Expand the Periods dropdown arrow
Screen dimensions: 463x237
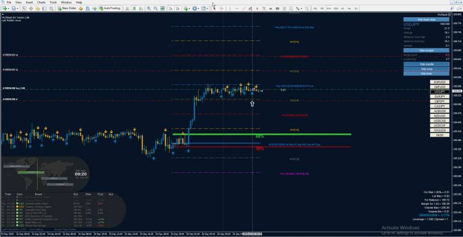coord(199,9)
